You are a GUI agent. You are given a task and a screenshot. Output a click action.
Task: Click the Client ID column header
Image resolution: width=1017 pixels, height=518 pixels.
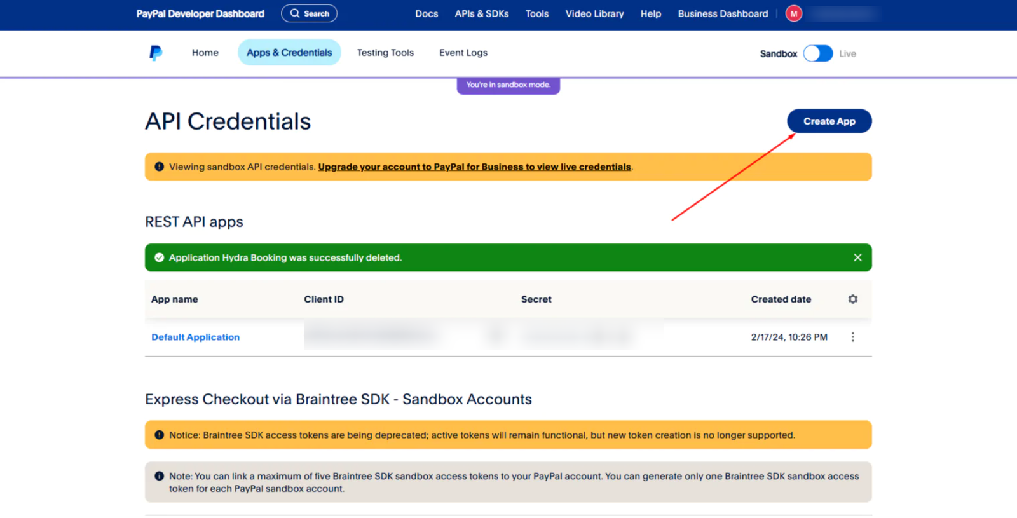(324, 299)
